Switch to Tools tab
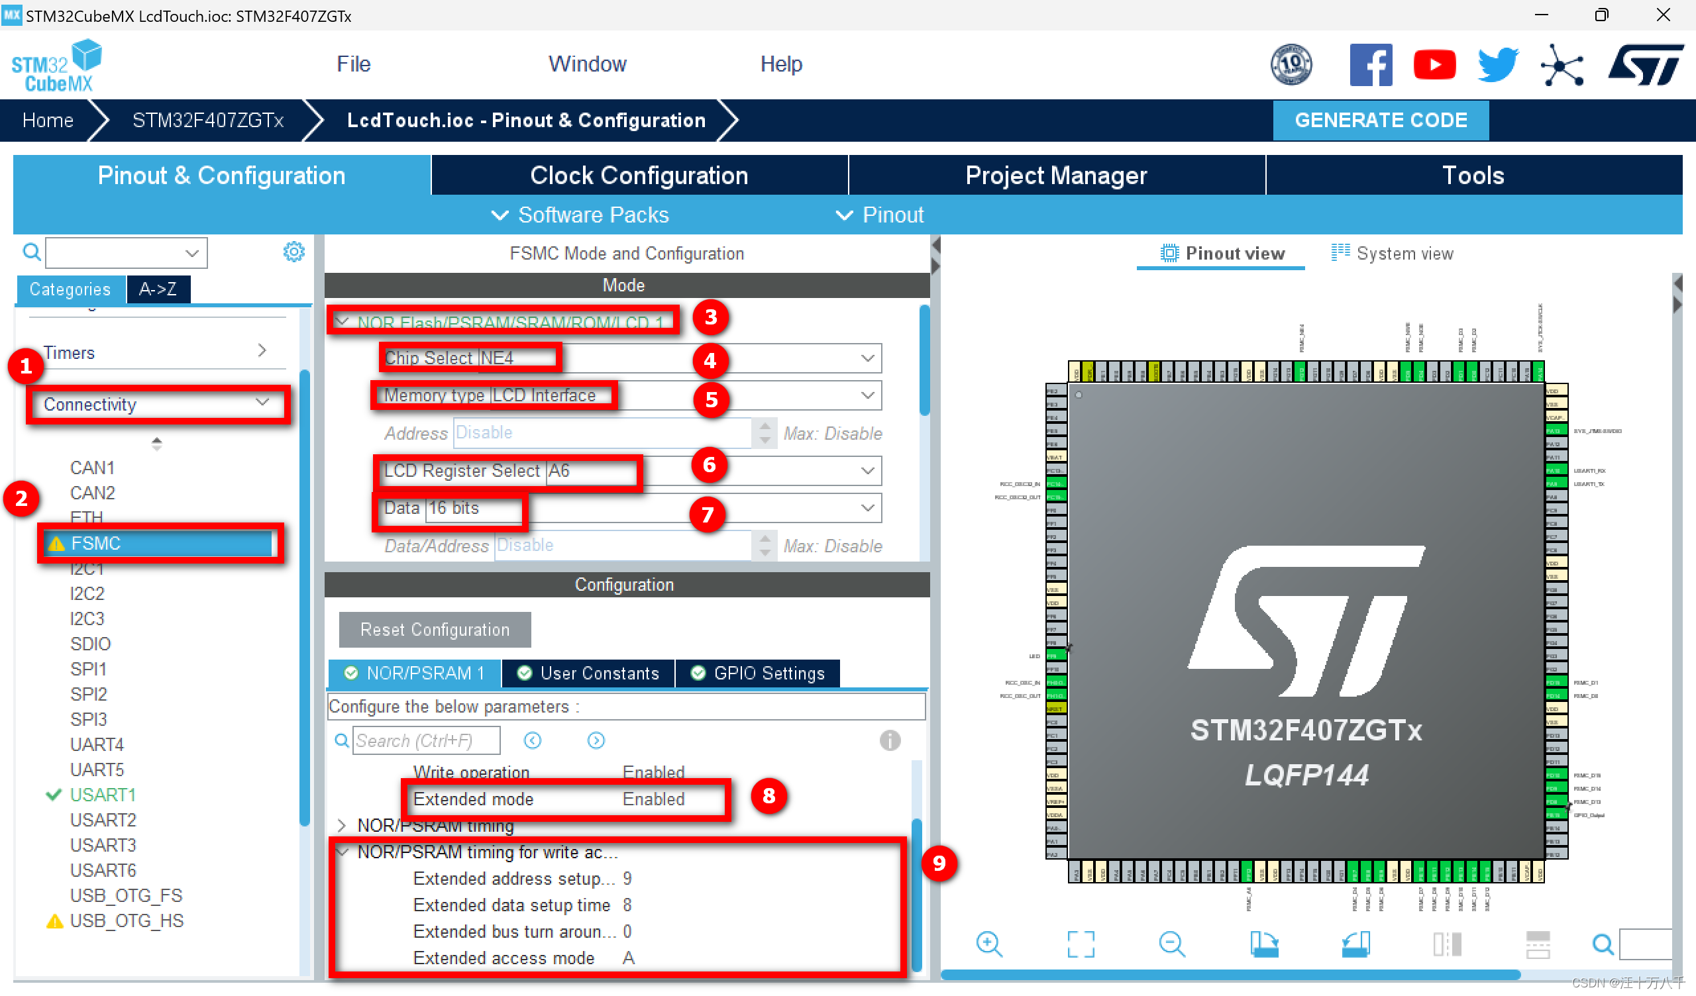The image size is (1696, 996). tap(1473, 175)
